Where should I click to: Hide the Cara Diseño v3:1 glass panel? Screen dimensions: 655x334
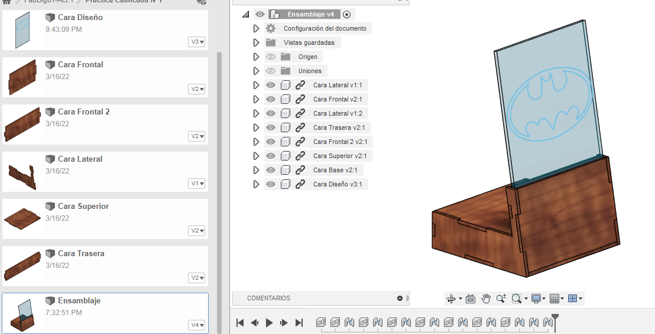271,184
